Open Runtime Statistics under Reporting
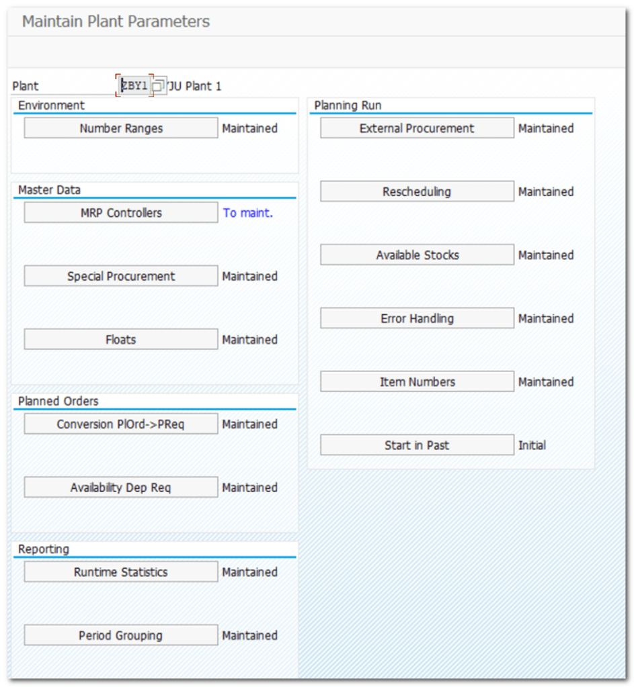The image size is (634, 687). pos(121,572)
